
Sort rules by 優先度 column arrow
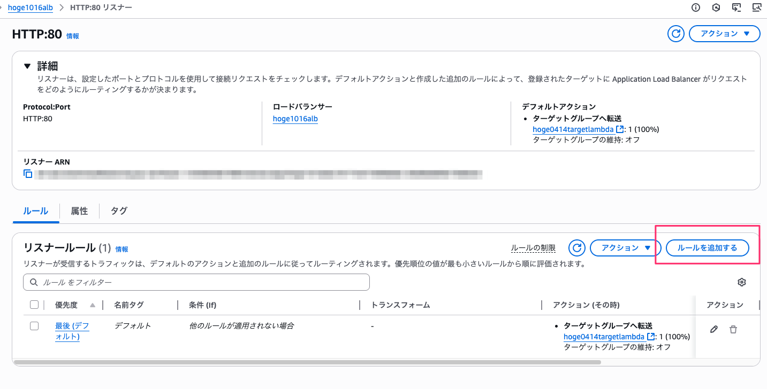coord(93,305)
